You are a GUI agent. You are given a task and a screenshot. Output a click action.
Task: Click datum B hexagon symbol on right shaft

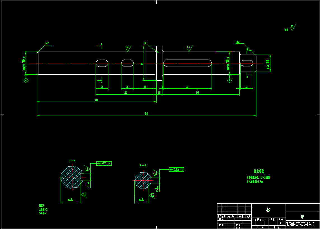tap(230, 81)
